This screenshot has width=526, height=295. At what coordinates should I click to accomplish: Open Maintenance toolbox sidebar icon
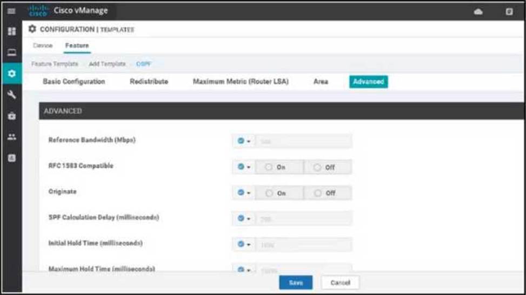(x=12, y=116)
